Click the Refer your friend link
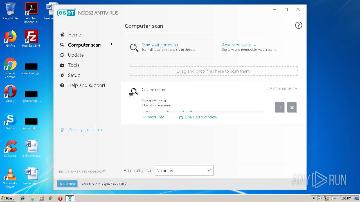Image resolution: width=360 pixels, height=202 pixels. pos(86,130)
